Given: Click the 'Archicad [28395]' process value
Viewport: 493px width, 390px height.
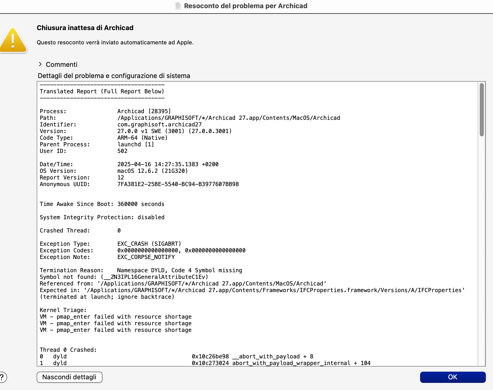Looking at the screenshot, I should point(144,111).
